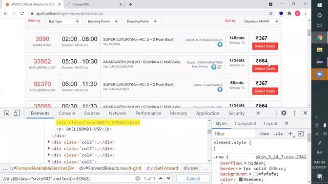328x184 pixels.
Task: Select div#ForwardResults.result-grid breadcrumb
Action: click(110, 168)
